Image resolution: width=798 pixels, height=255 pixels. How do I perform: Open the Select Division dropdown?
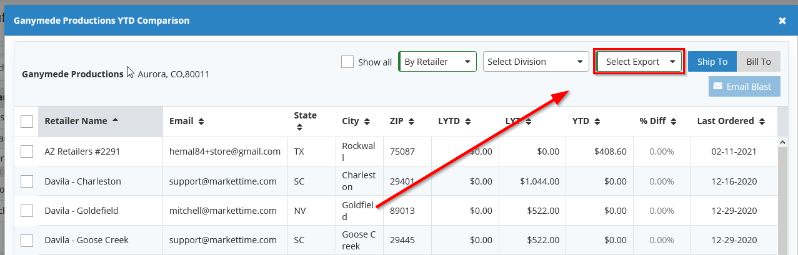(x=536, y=62)
